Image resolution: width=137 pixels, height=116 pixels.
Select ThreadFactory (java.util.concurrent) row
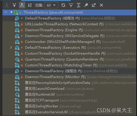click(70, 12)
